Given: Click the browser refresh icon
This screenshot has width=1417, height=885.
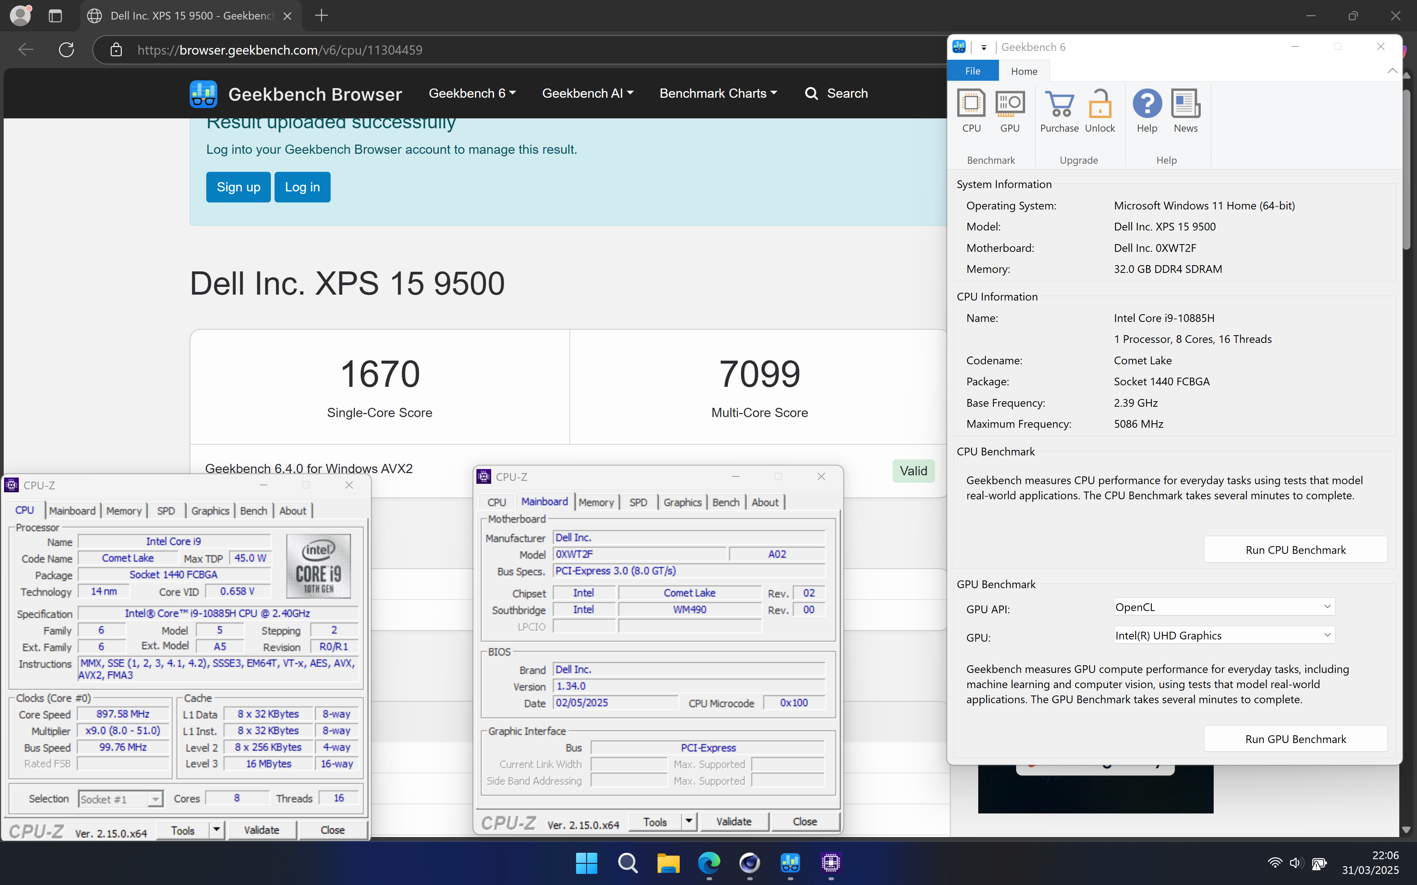Looking at the screenshot, I should pyautogui.click(x=66, y=50).
